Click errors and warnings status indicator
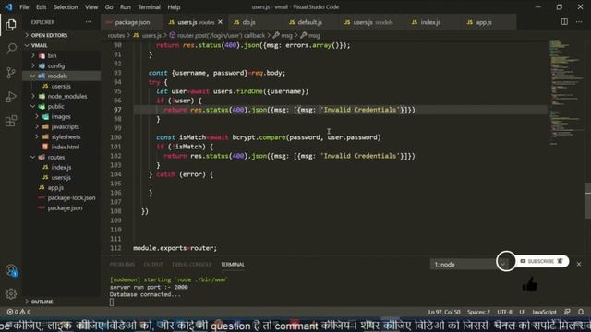The image size is (591, 332). tap(18, 312)
